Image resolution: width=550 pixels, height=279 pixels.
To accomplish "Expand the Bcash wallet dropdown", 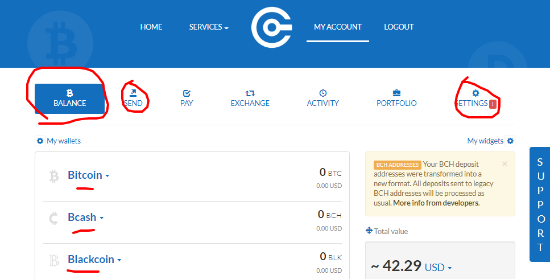I will pos(101,218).
